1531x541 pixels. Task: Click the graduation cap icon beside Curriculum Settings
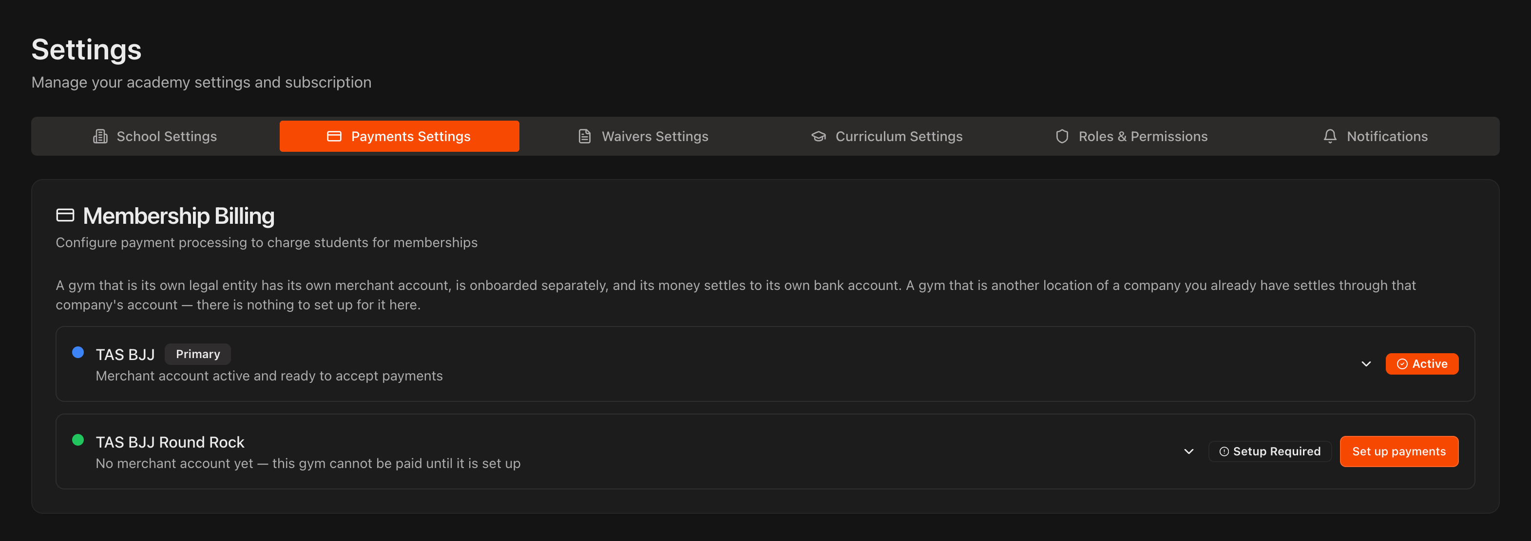coord(819,136)
